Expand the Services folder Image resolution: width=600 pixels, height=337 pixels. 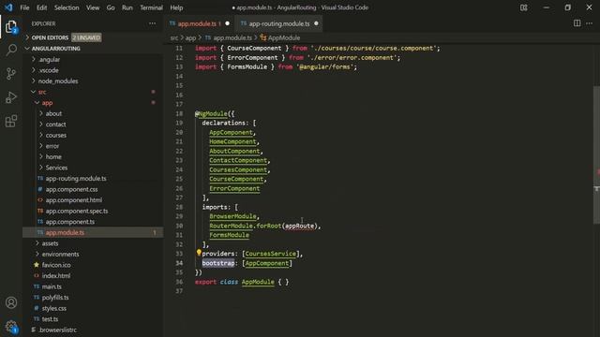click(x=56, y=168)
